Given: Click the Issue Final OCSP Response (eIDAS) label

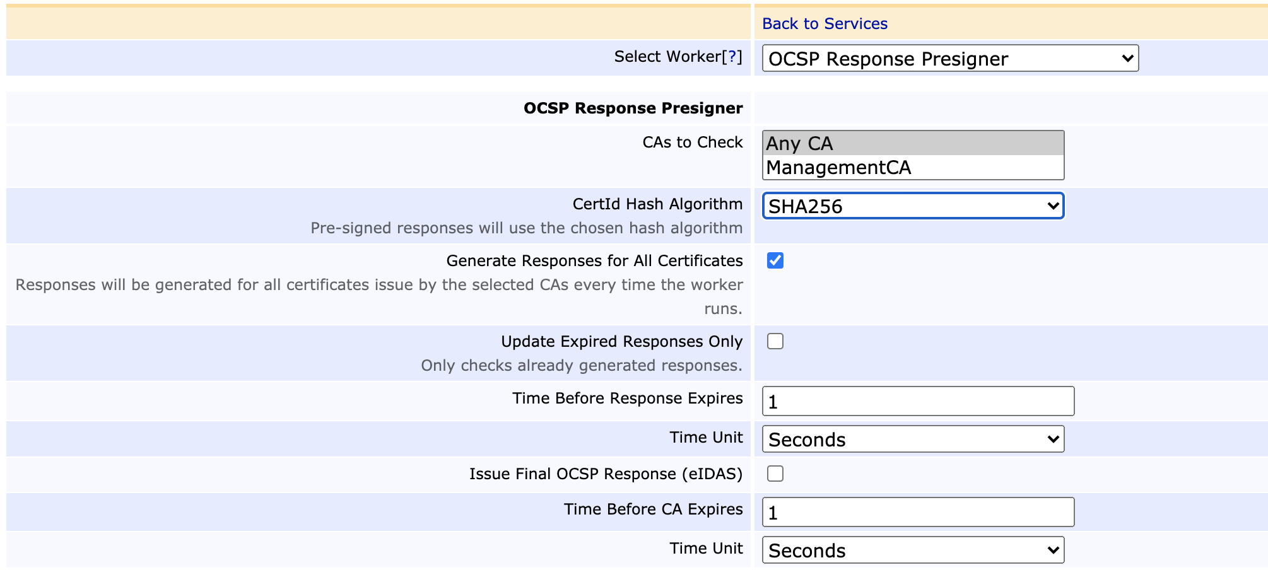Looking at the screenshot, I should (606, 474).
